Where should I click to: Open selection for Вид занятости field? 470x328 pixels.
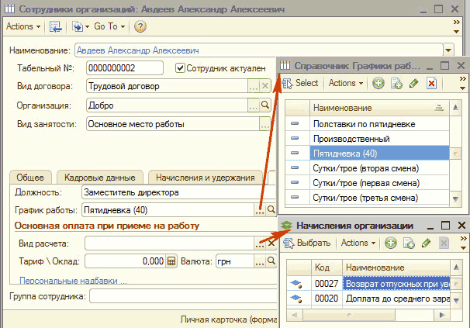point(265,124)
